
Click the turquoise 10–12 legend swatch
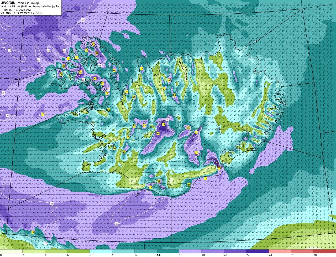click(123, 251)
